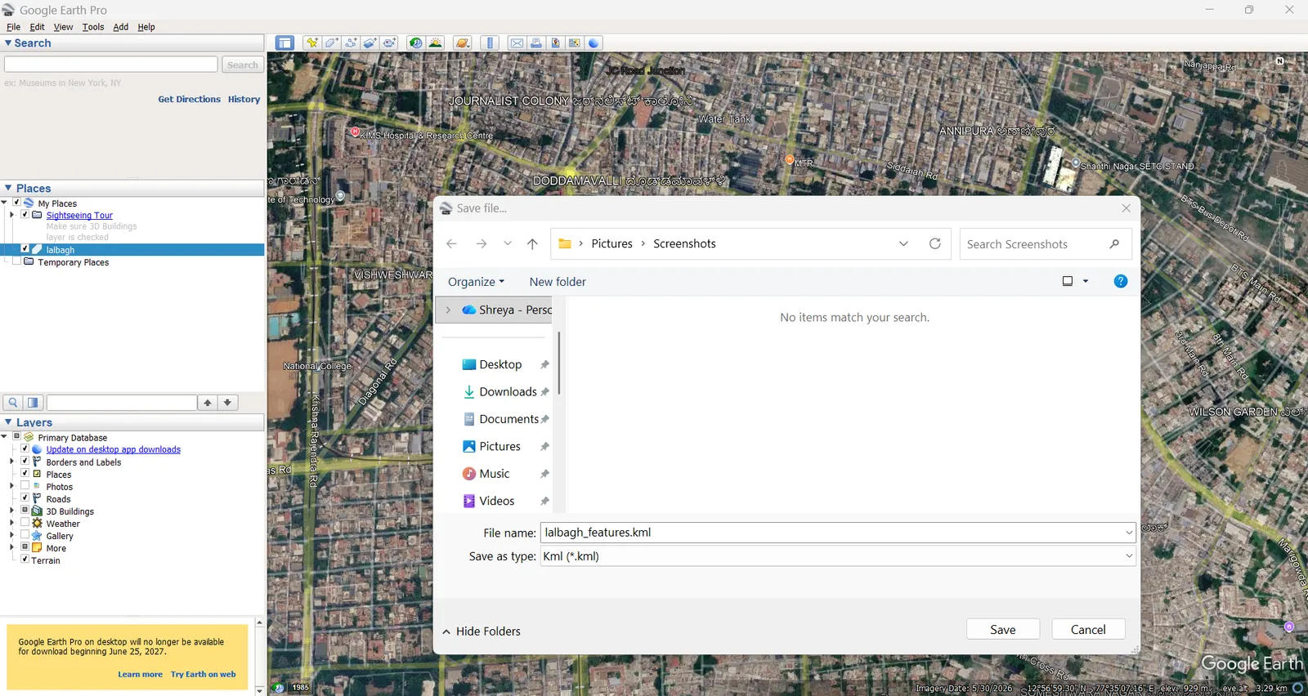
Task: Enable the Temporary Places checkbox
Action: pyautogui.click(x=16, y=261)
